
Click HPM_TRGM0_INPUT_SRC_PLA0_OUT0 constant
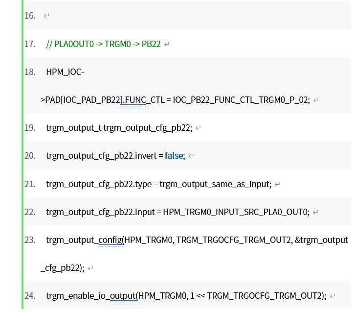pyautogui.click(x=235, y=212)
